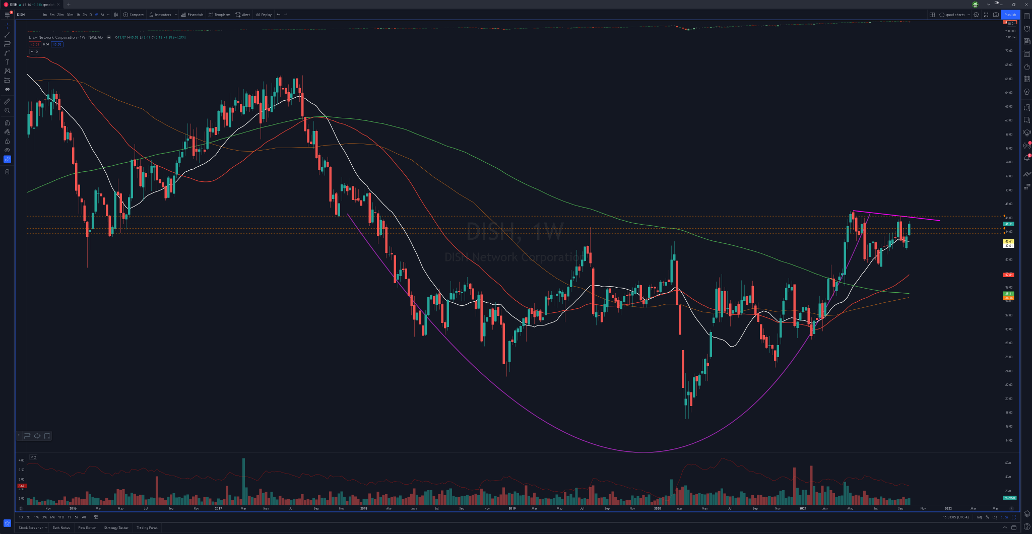Open the Strategy Tester tab
Image resolution: width=1032 pixels, height=534 pixels.
(x=116, y=528)
